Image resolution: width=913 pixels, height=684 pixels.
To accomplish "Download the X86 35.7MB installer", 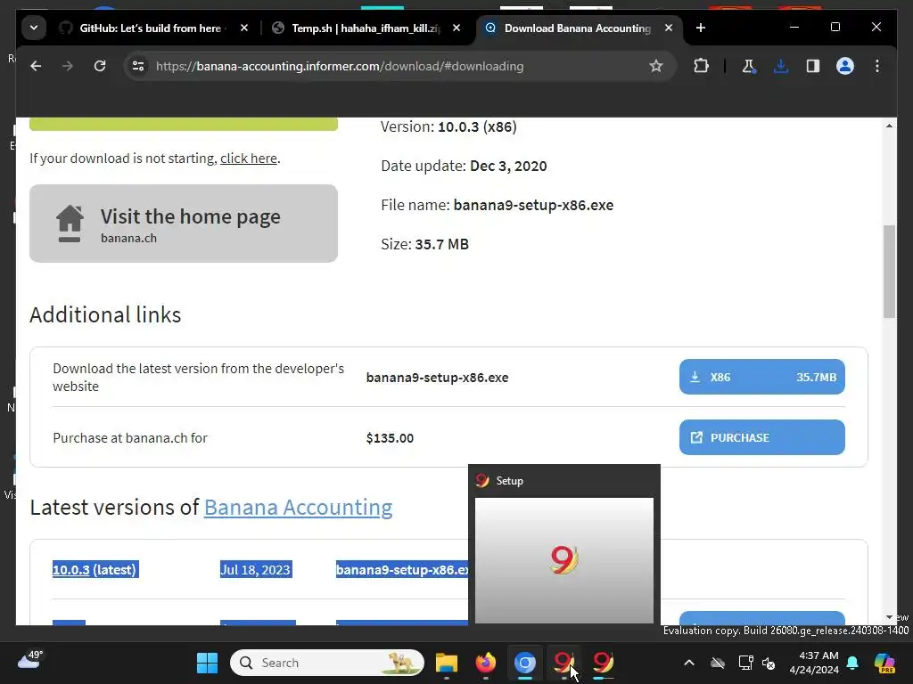I will tap(761, 377).
